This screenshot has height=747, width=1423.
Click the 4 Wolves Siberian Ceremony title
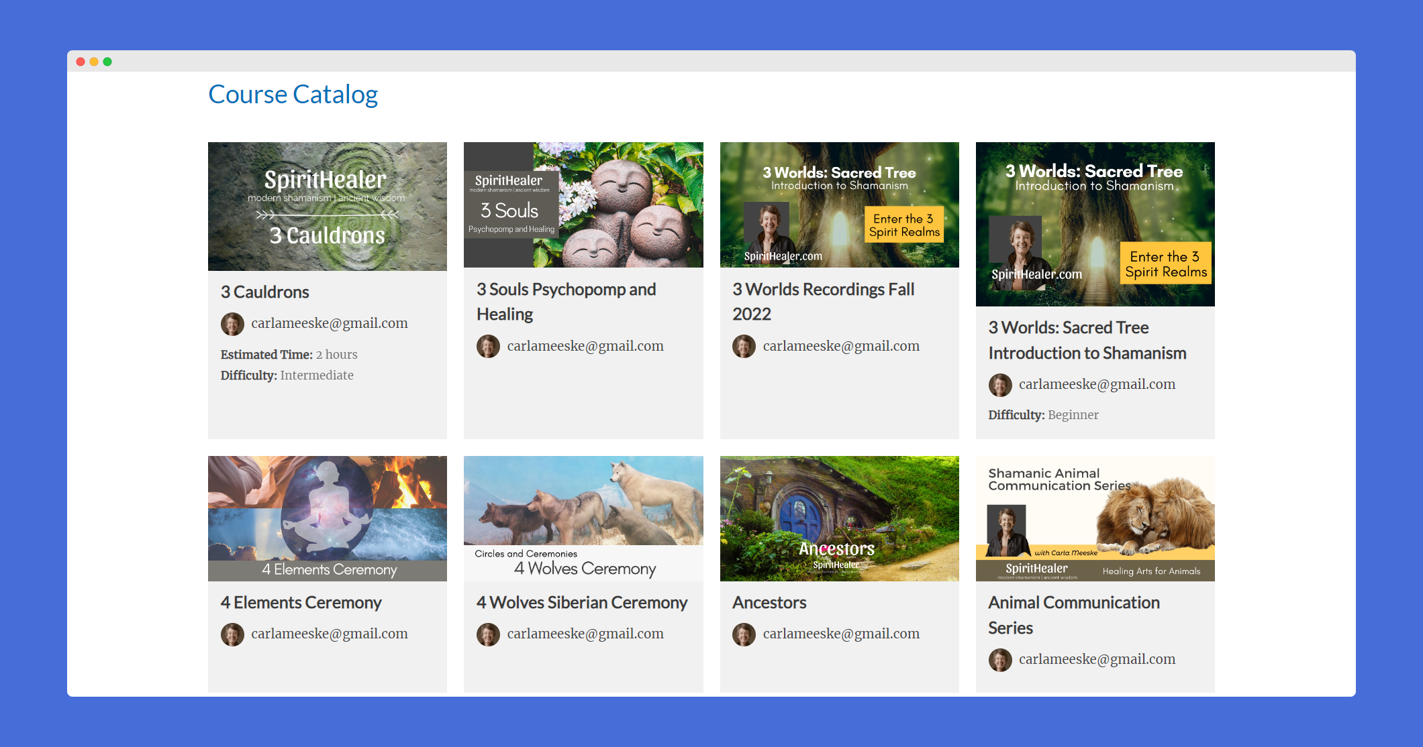pos(582,603)
